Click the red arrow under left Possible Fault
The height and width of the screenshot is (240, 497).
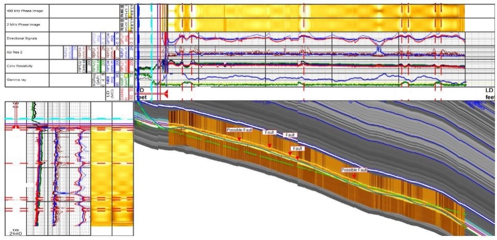coord(239,139)
